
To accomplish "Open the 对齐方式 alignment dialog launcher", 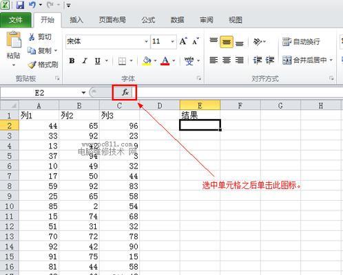I will pos(331,78).
